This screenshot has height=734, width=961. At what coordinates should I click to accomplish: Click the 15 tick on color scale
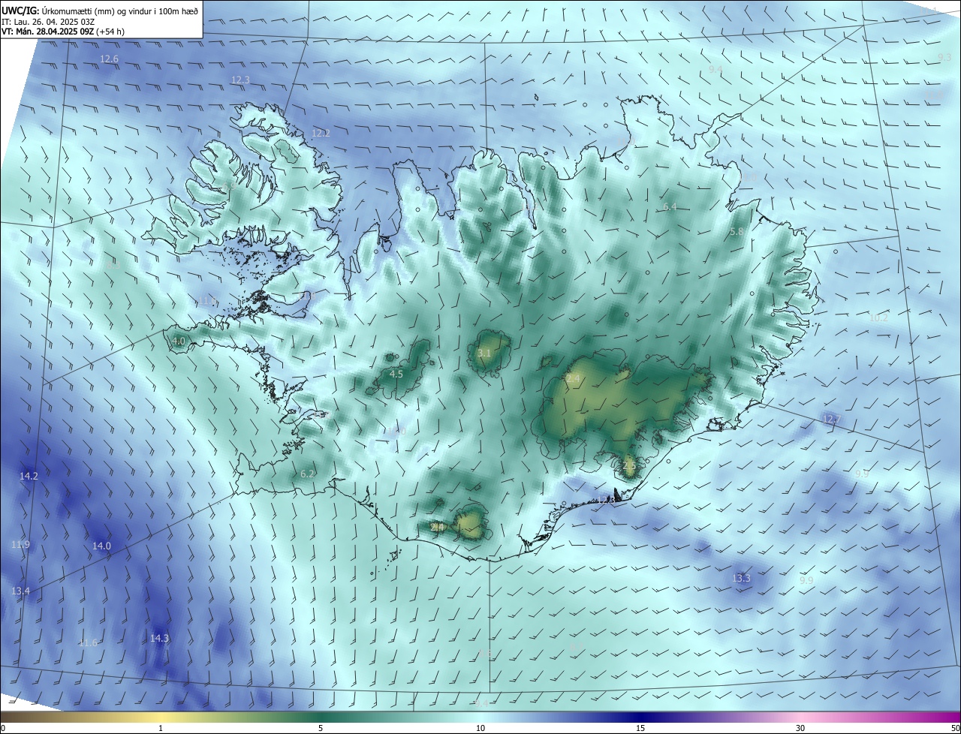640,728
